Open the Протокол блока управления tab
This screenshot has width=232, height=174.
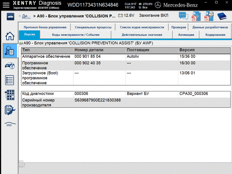(45, 27)
